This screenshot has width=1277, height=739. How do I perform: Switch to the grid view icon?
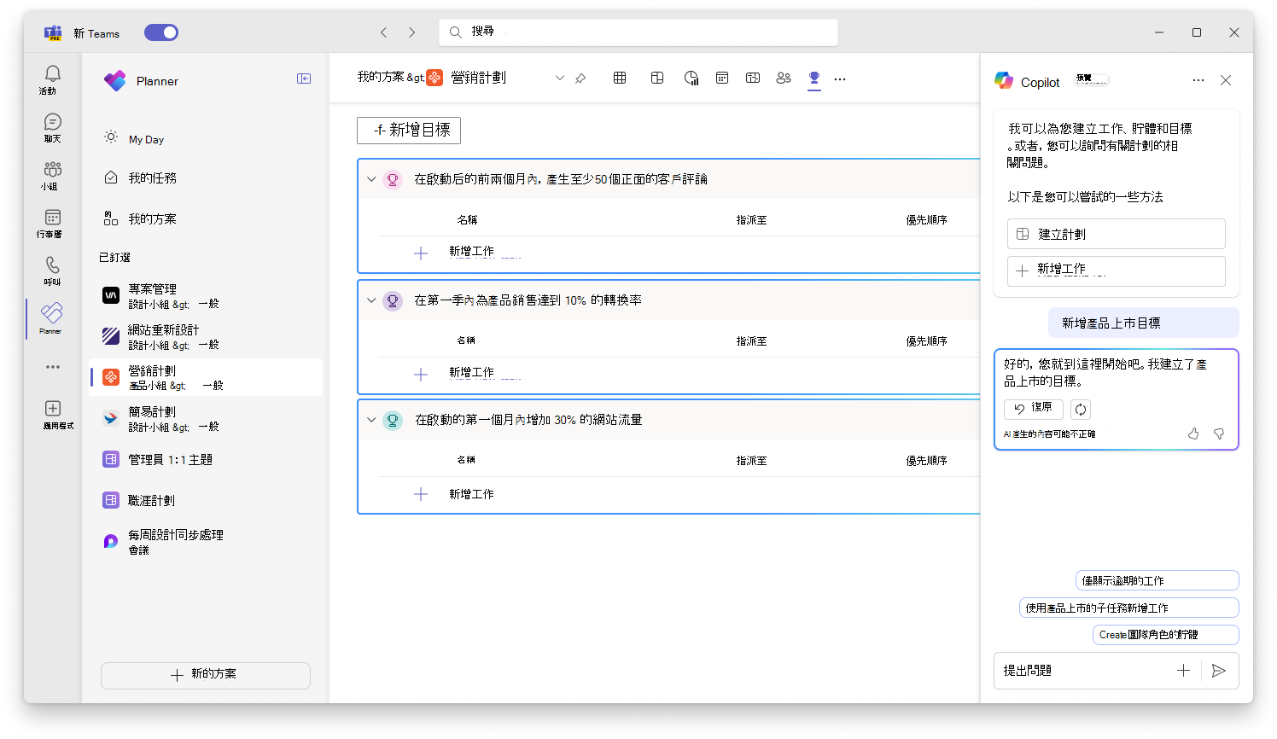(620, 78)
